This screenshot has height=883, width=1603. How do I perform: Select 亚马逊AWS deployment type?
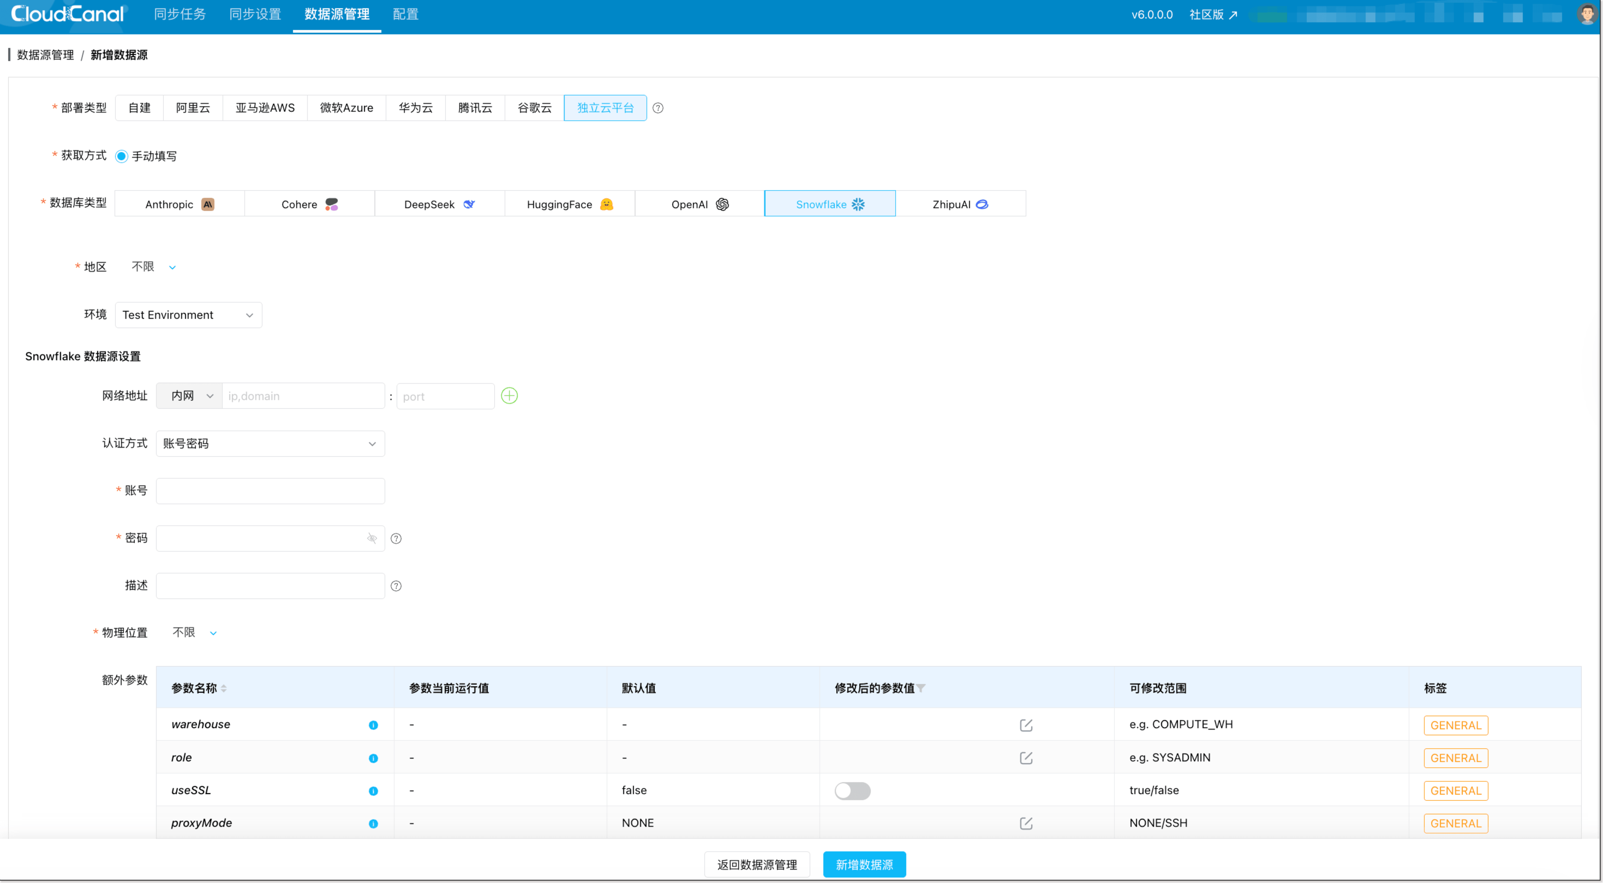265,108
